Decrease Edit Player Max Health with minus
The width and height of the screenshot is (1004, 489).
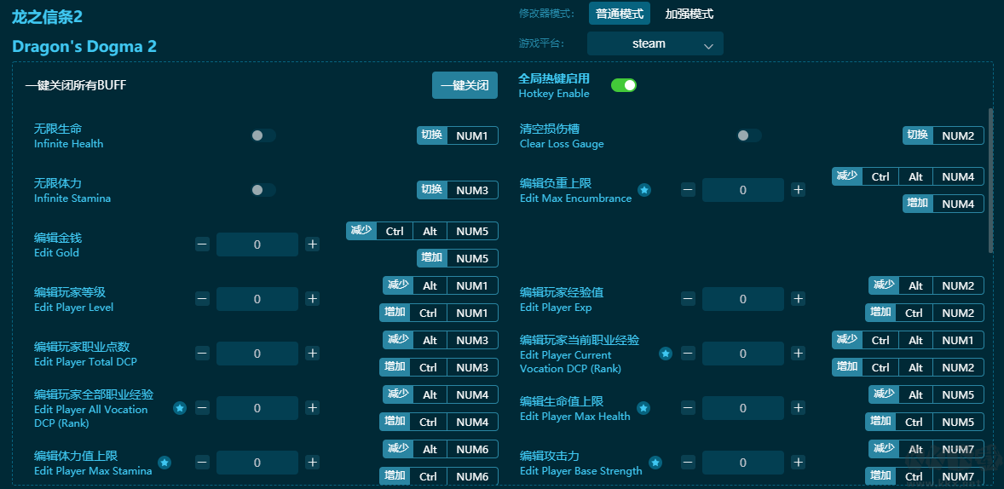(x=688, y=408)
